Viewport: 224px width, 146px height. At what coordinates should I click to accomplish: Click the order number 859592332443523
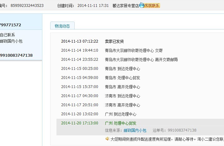(27, 6)
